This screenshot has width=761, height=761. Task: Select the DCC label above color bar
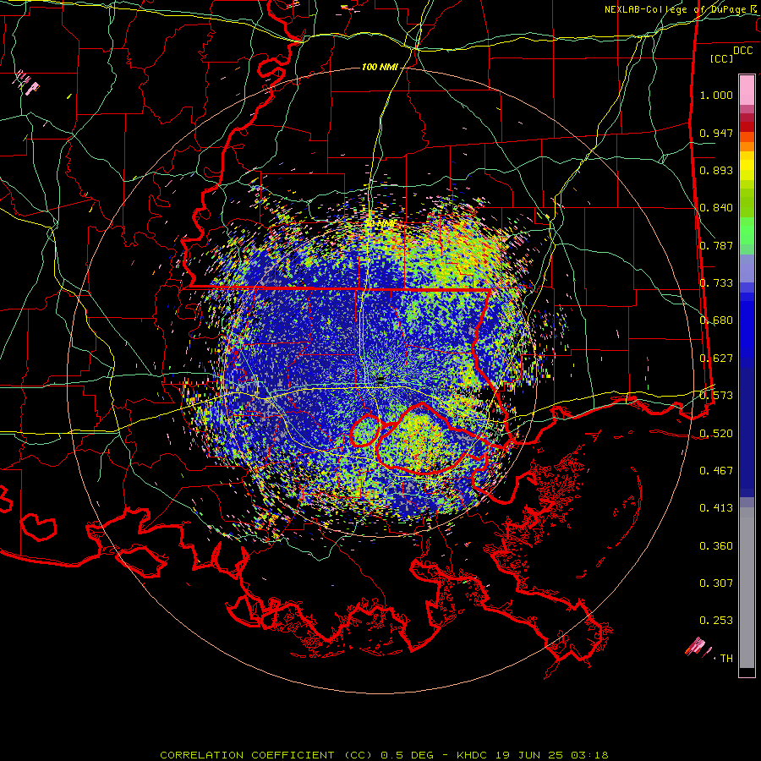pos(742,51)
